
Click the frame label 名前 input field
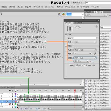[x=85, y=38]
